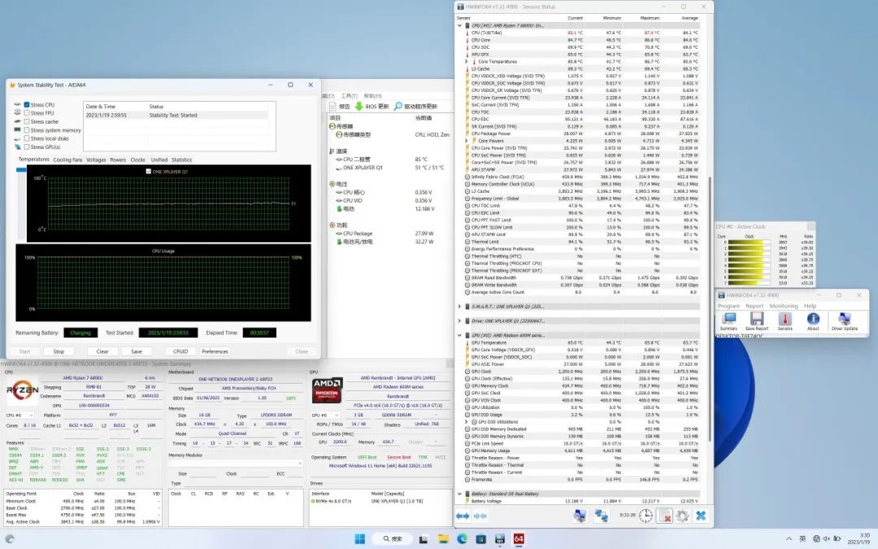Click the Save button in AIDA64

pos(137,351)
